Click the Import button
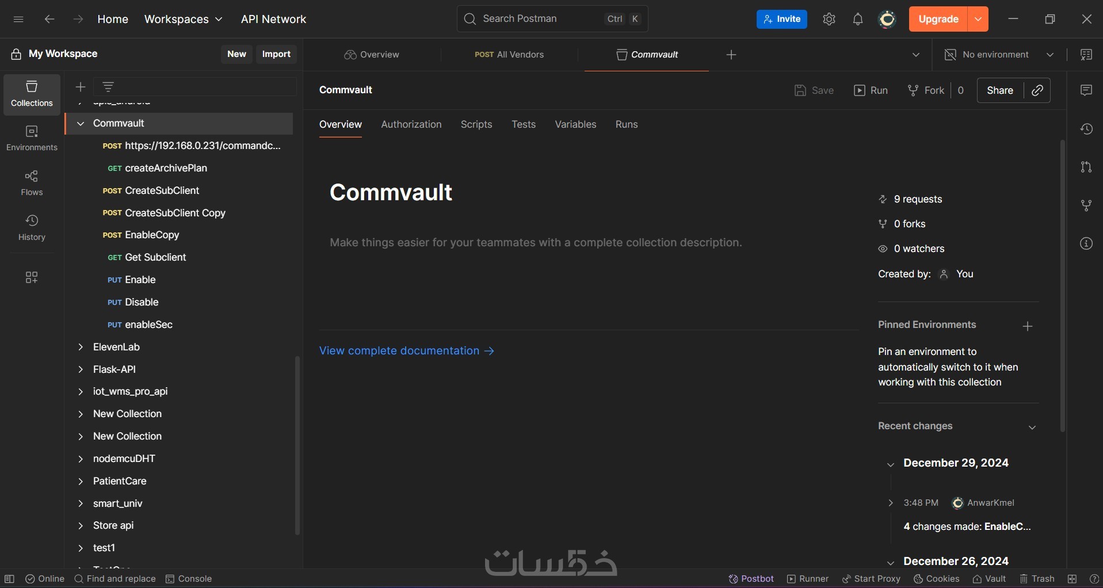Image resolution: width=1103 pixels, height=588 pixels. pyautogui.click(x=276, y=54)
